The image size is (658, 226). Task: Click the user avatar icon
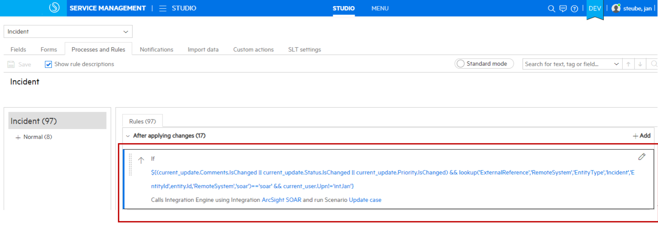pos(616,8)
